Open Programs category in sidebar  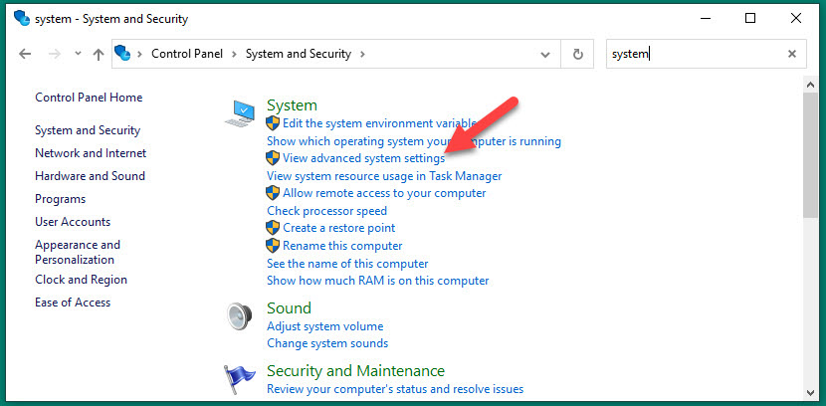[x=60, y=199]
